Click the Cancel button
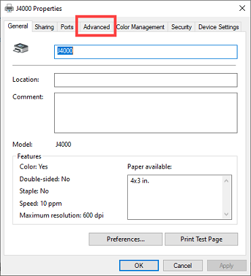This screenshot has width=251, height=276. tap(183, 265)
